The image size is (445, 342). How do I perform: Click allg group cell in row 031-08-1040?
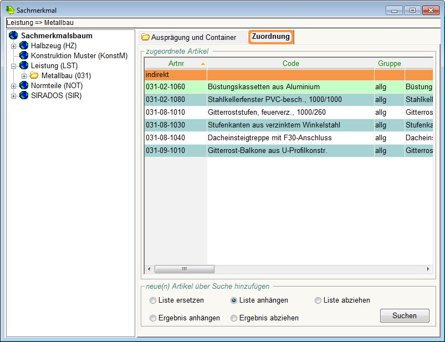click(x=390, y=138)
